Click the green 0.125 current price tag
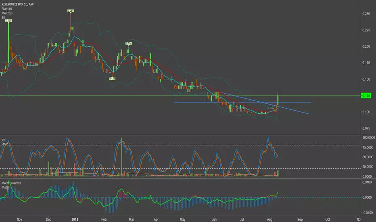This screenshot has height=222, width=376. point(366,96)
